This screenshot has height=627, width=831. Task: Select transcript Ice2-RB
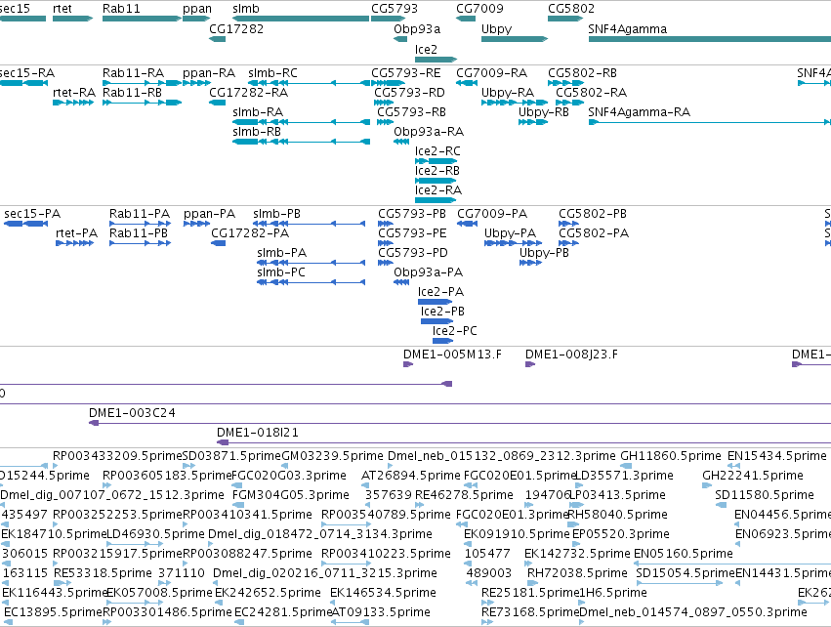coord(436,181)
